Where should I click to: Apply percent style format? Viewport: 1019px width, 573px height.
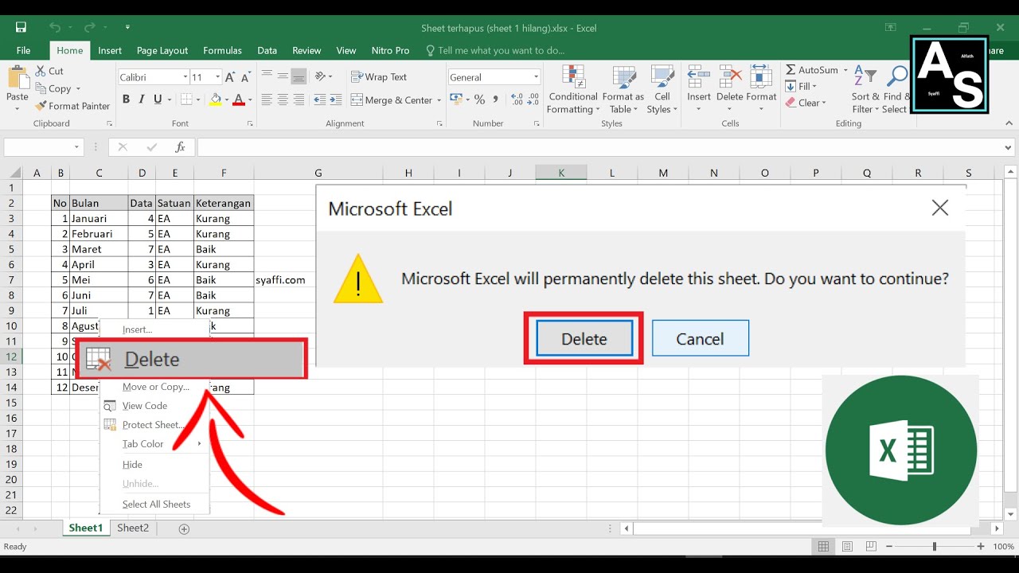479,100
